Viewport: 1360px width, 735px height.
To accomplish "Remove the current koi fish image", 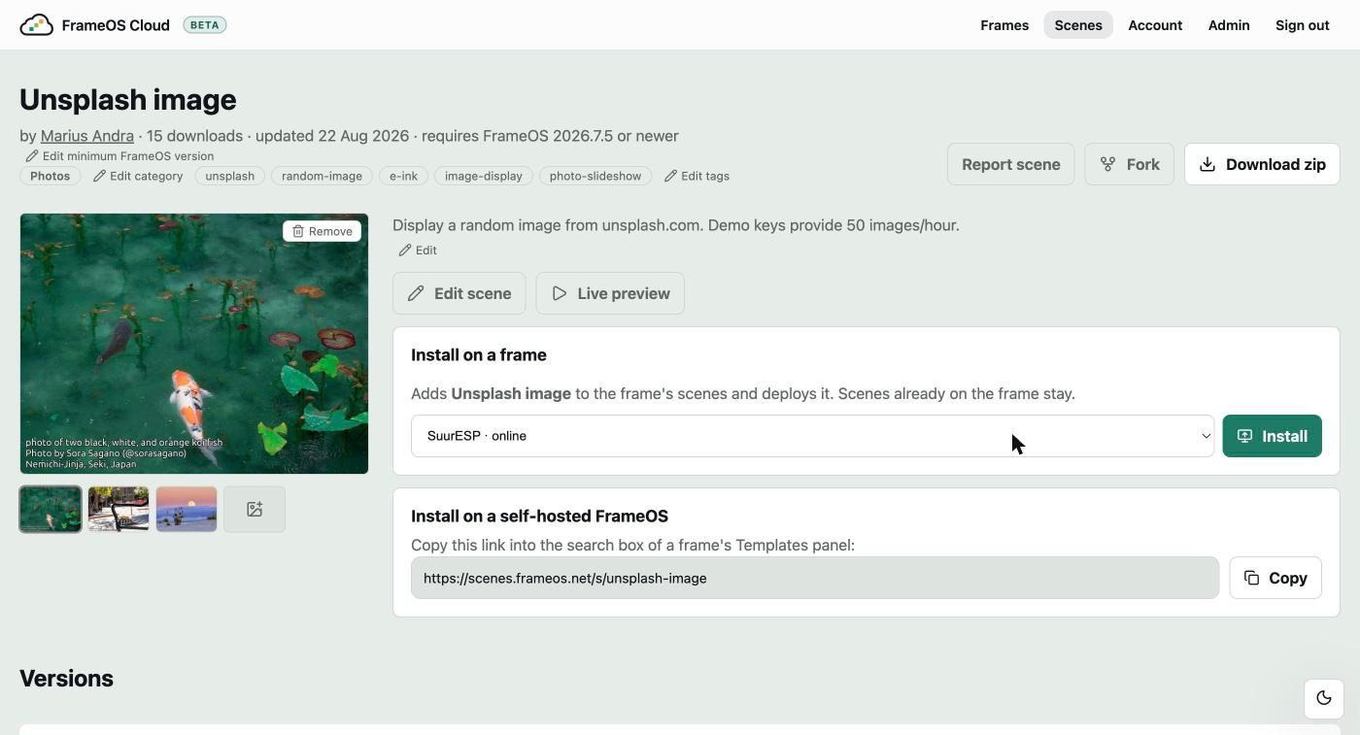I will coord(322,231).
